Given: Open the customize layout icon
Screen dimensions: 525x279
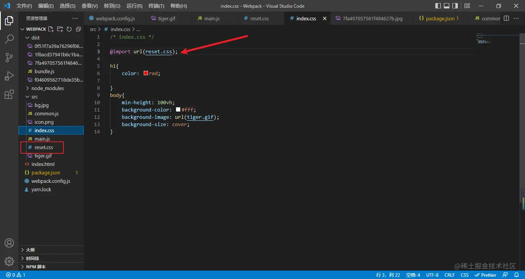Looking at the screenshot, I should 467,6.
